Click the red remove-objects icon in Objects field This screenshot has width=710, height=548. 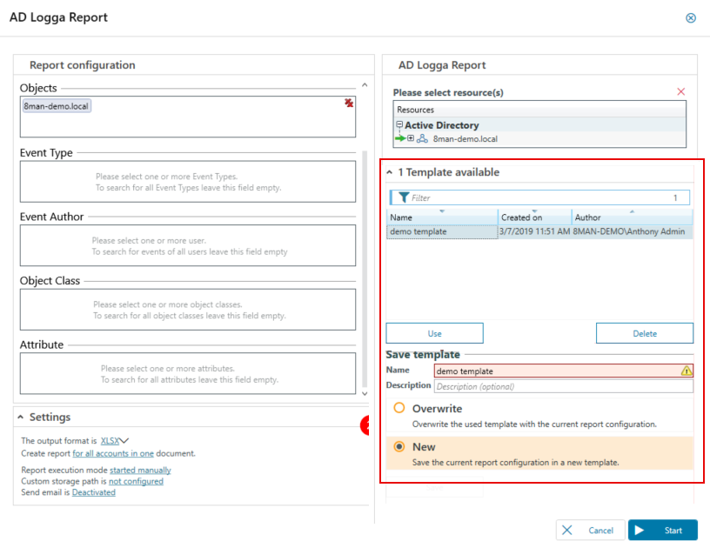pyautogui.click(x=349, y=104)
